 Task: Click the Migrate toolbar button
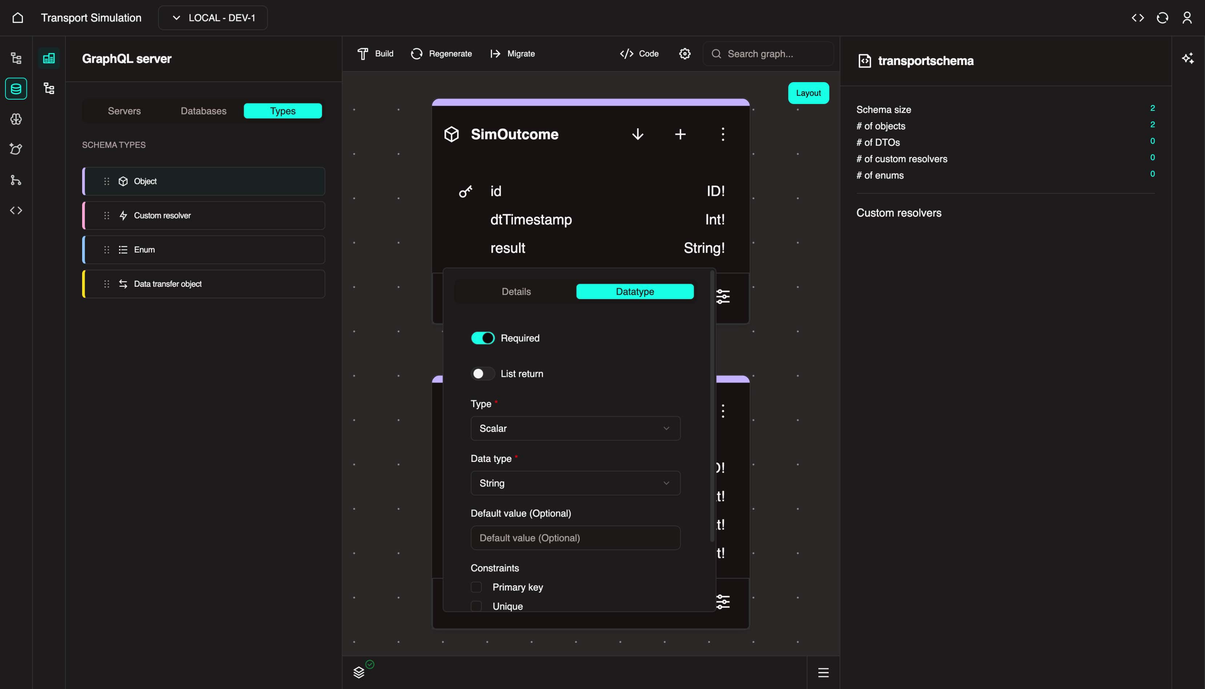coord(512,53)
